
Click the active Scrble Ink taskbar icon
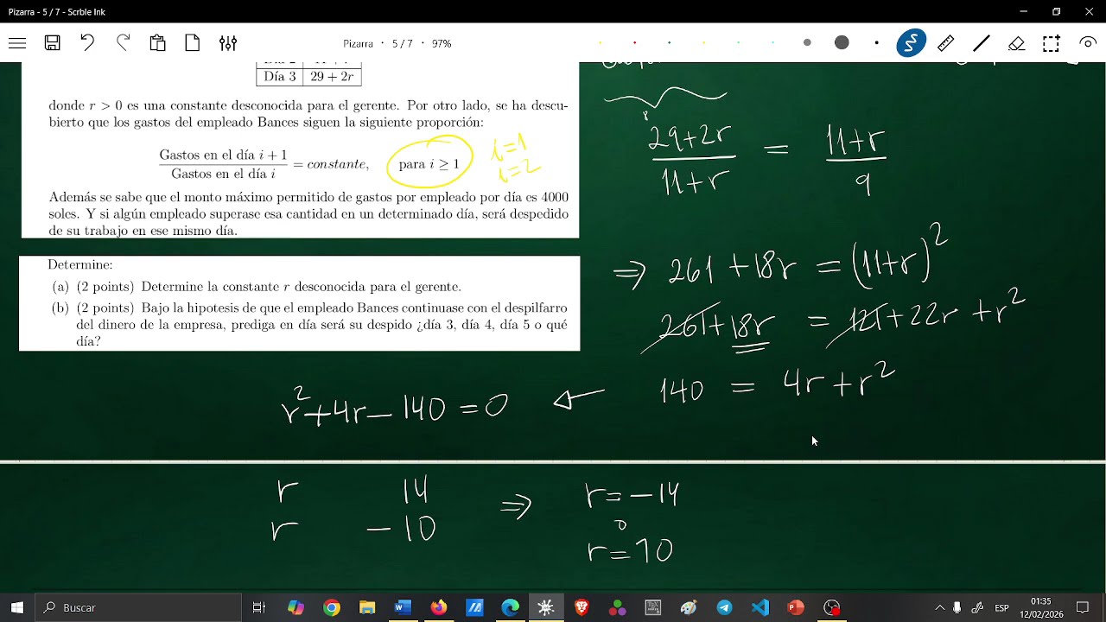pos(546,607)
